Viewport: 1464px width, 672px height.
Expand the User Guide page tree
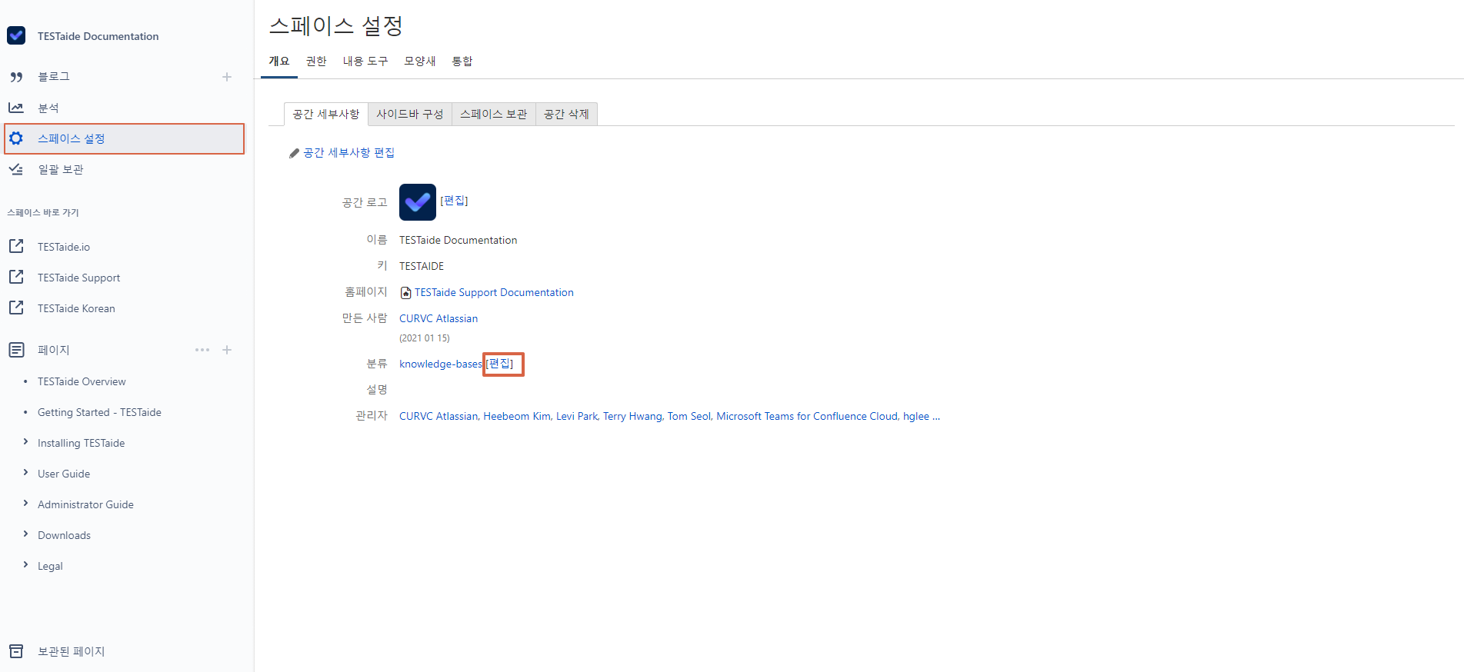25,473
